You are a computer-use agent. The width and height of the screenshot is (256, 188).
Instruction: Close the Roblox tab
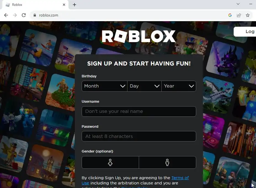tap(64, 5)
